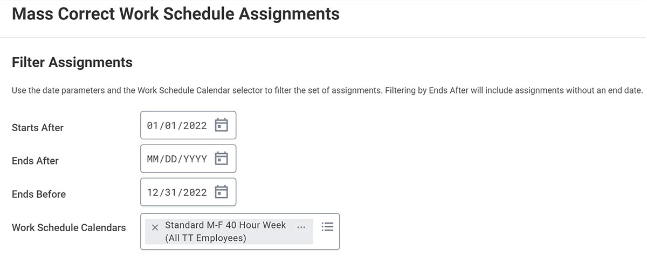
Task: Click the Mass Correct Work Schedule Assignments title
Action: [x=176, y=13]
